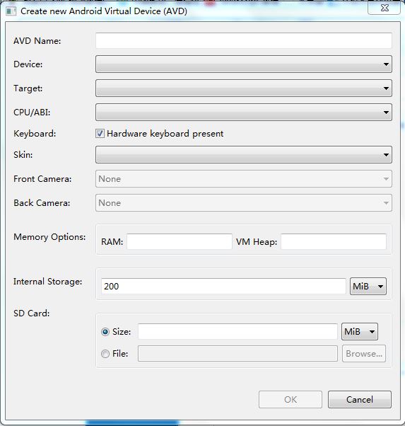Click the Cancel button

point(359,399)
